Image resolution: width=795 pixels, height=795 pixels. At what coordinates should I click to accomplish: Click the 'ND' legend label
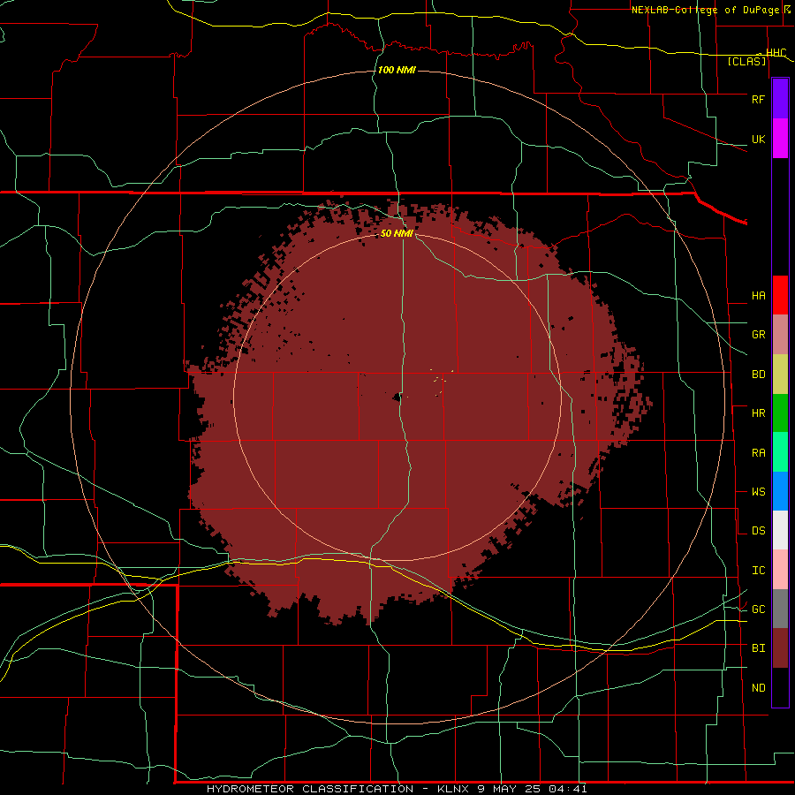click(758, 688)
